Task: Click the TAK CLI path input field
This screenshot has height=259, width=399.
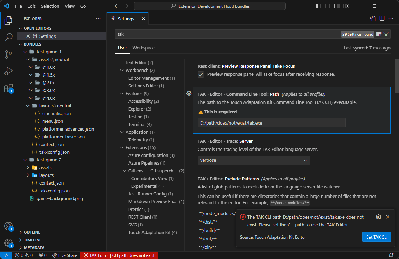Action: pos(272,123)
